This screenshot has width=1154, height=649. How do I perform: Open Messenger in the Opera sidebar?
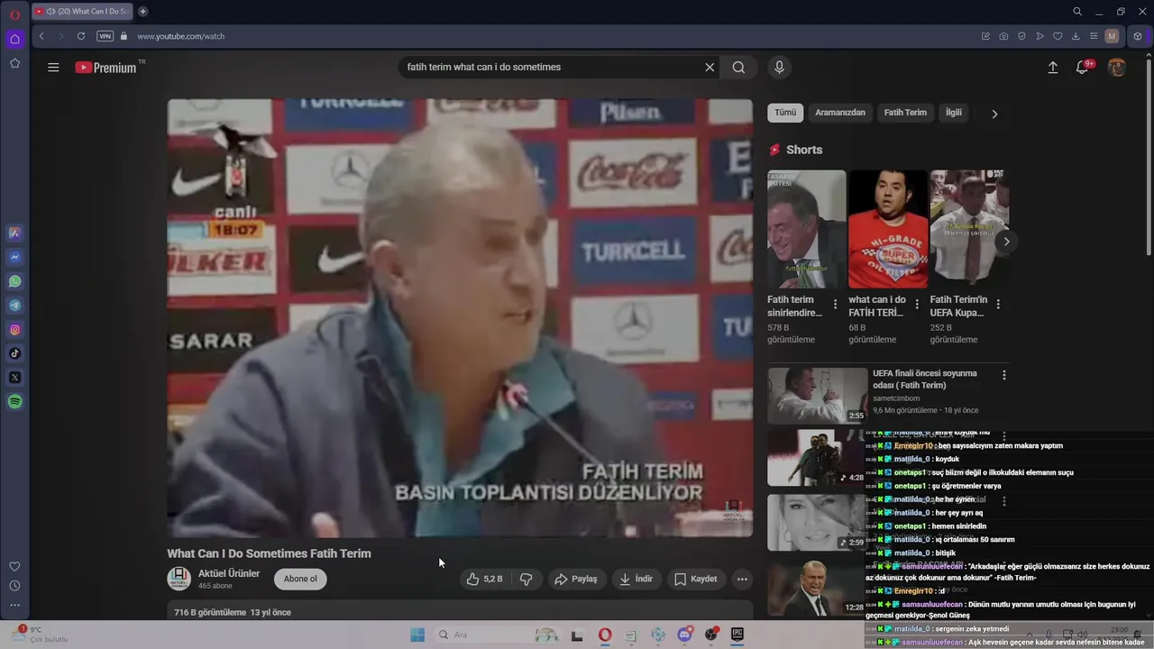point(14,257)
